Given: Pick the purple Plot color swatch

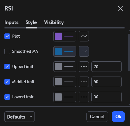Looking at the screenshot, I should pyautogui.click(x=58, y=36).
